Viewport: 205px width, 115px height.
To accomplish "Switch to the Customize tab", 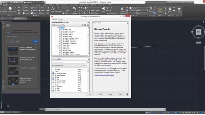I will click(x=54, y=20).
